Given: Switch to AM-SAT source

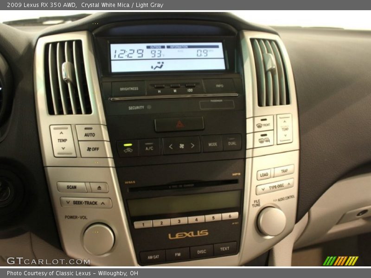Looking at the screenshot, I should [x=153, y=257].
